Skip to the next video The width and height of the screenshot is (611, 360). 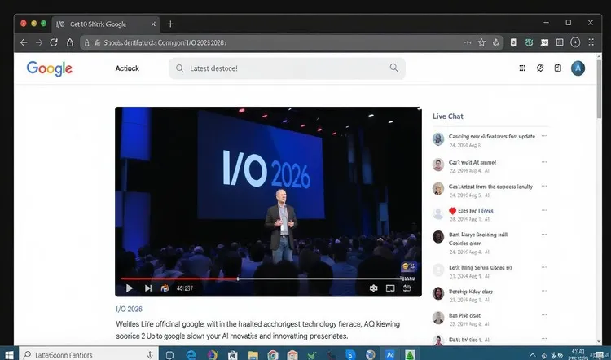tap(148, 288)
